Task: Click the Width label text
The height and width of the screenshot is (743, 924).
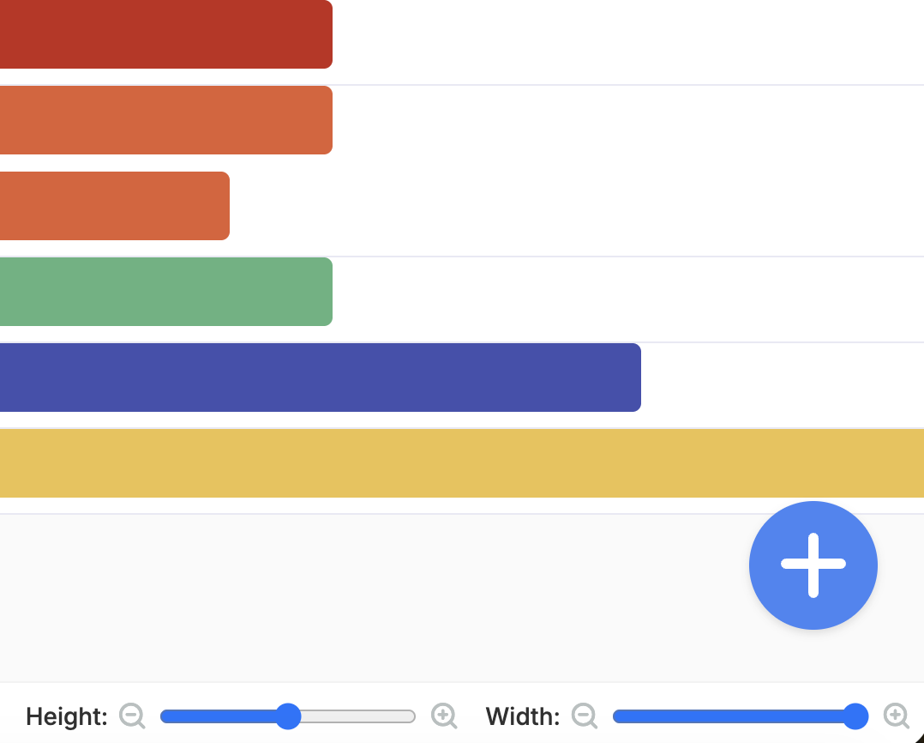Action: point(523,716)
